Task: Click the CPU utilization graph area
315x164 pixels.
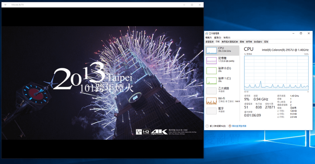Action: click(x=276, y=73)
